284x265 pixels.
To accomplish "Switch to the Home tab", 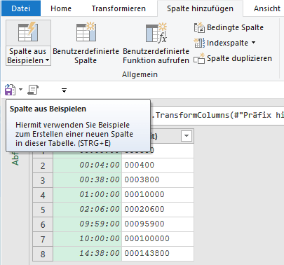I will (x=61, y=8).
